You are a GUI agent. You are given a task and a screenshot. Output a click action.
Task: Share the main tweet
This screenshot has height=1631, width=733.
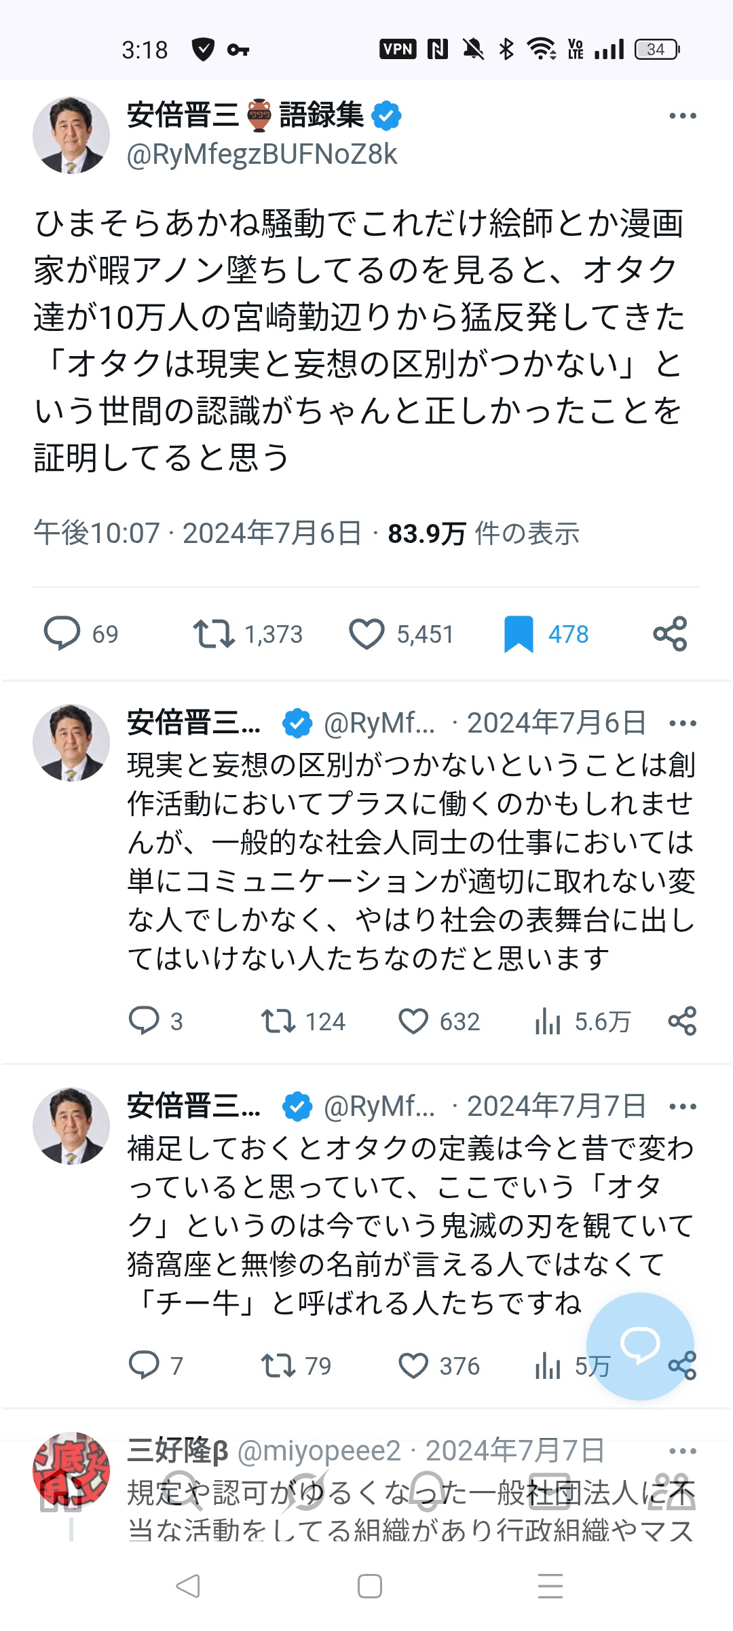tap(670, 633)
